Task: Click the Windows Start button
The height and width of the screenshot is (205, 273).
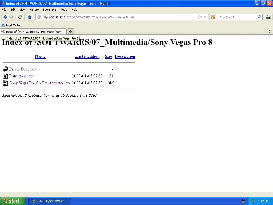Action: coord(13,201)
